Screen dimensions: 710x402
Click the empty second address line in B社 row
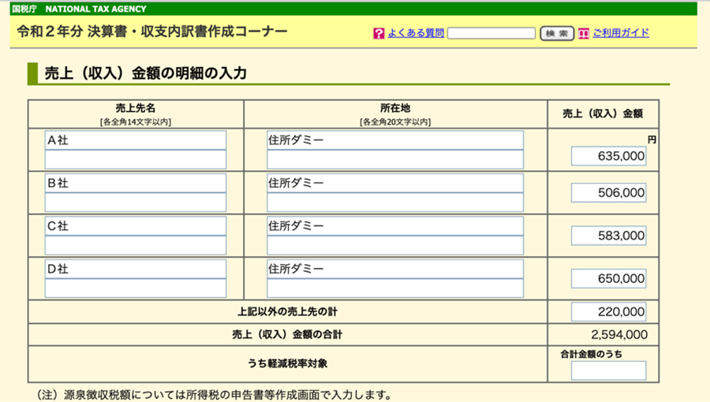395,203
